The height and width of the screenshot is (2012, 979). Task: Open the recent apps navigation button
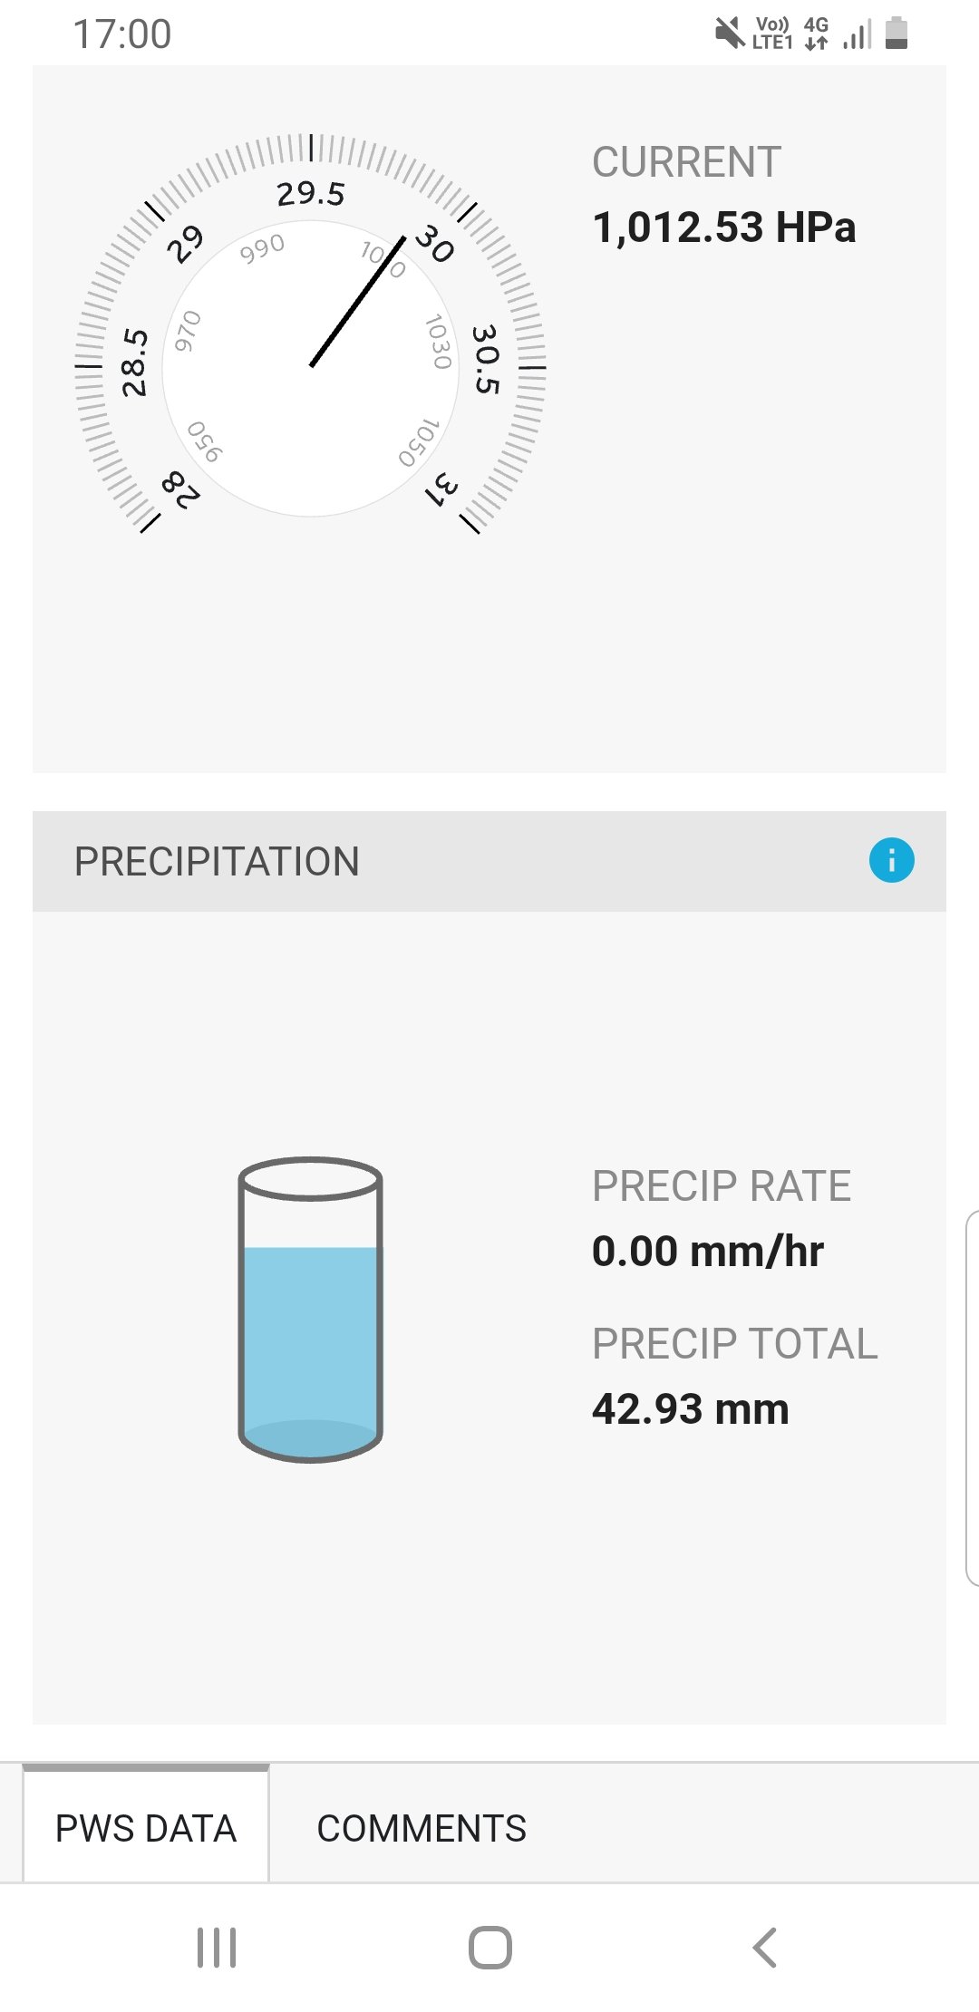[217, 1947]
